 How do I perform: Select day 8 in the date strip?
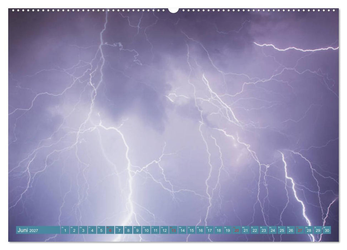click(128, 230)
